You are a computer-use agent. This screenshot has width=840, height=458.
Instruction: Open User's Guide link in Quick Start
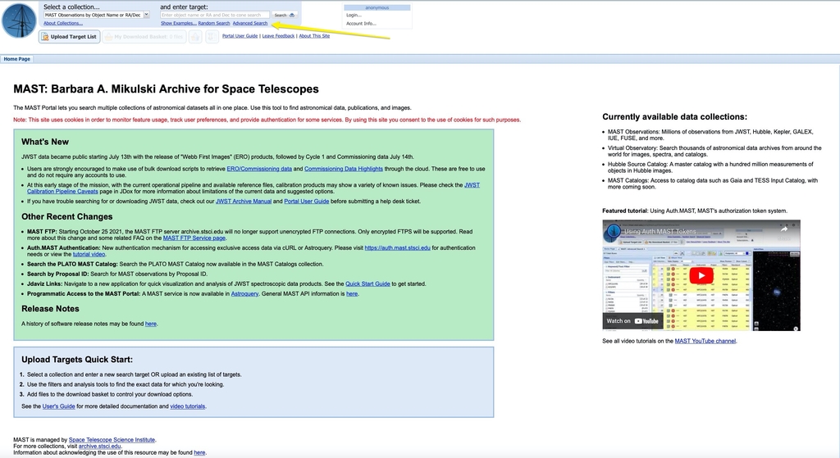59,406
